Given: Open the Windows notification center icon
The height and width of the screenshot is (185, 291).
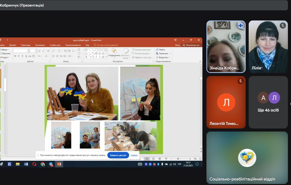Looking at the screenshot, I should click(x=197, y=164).
